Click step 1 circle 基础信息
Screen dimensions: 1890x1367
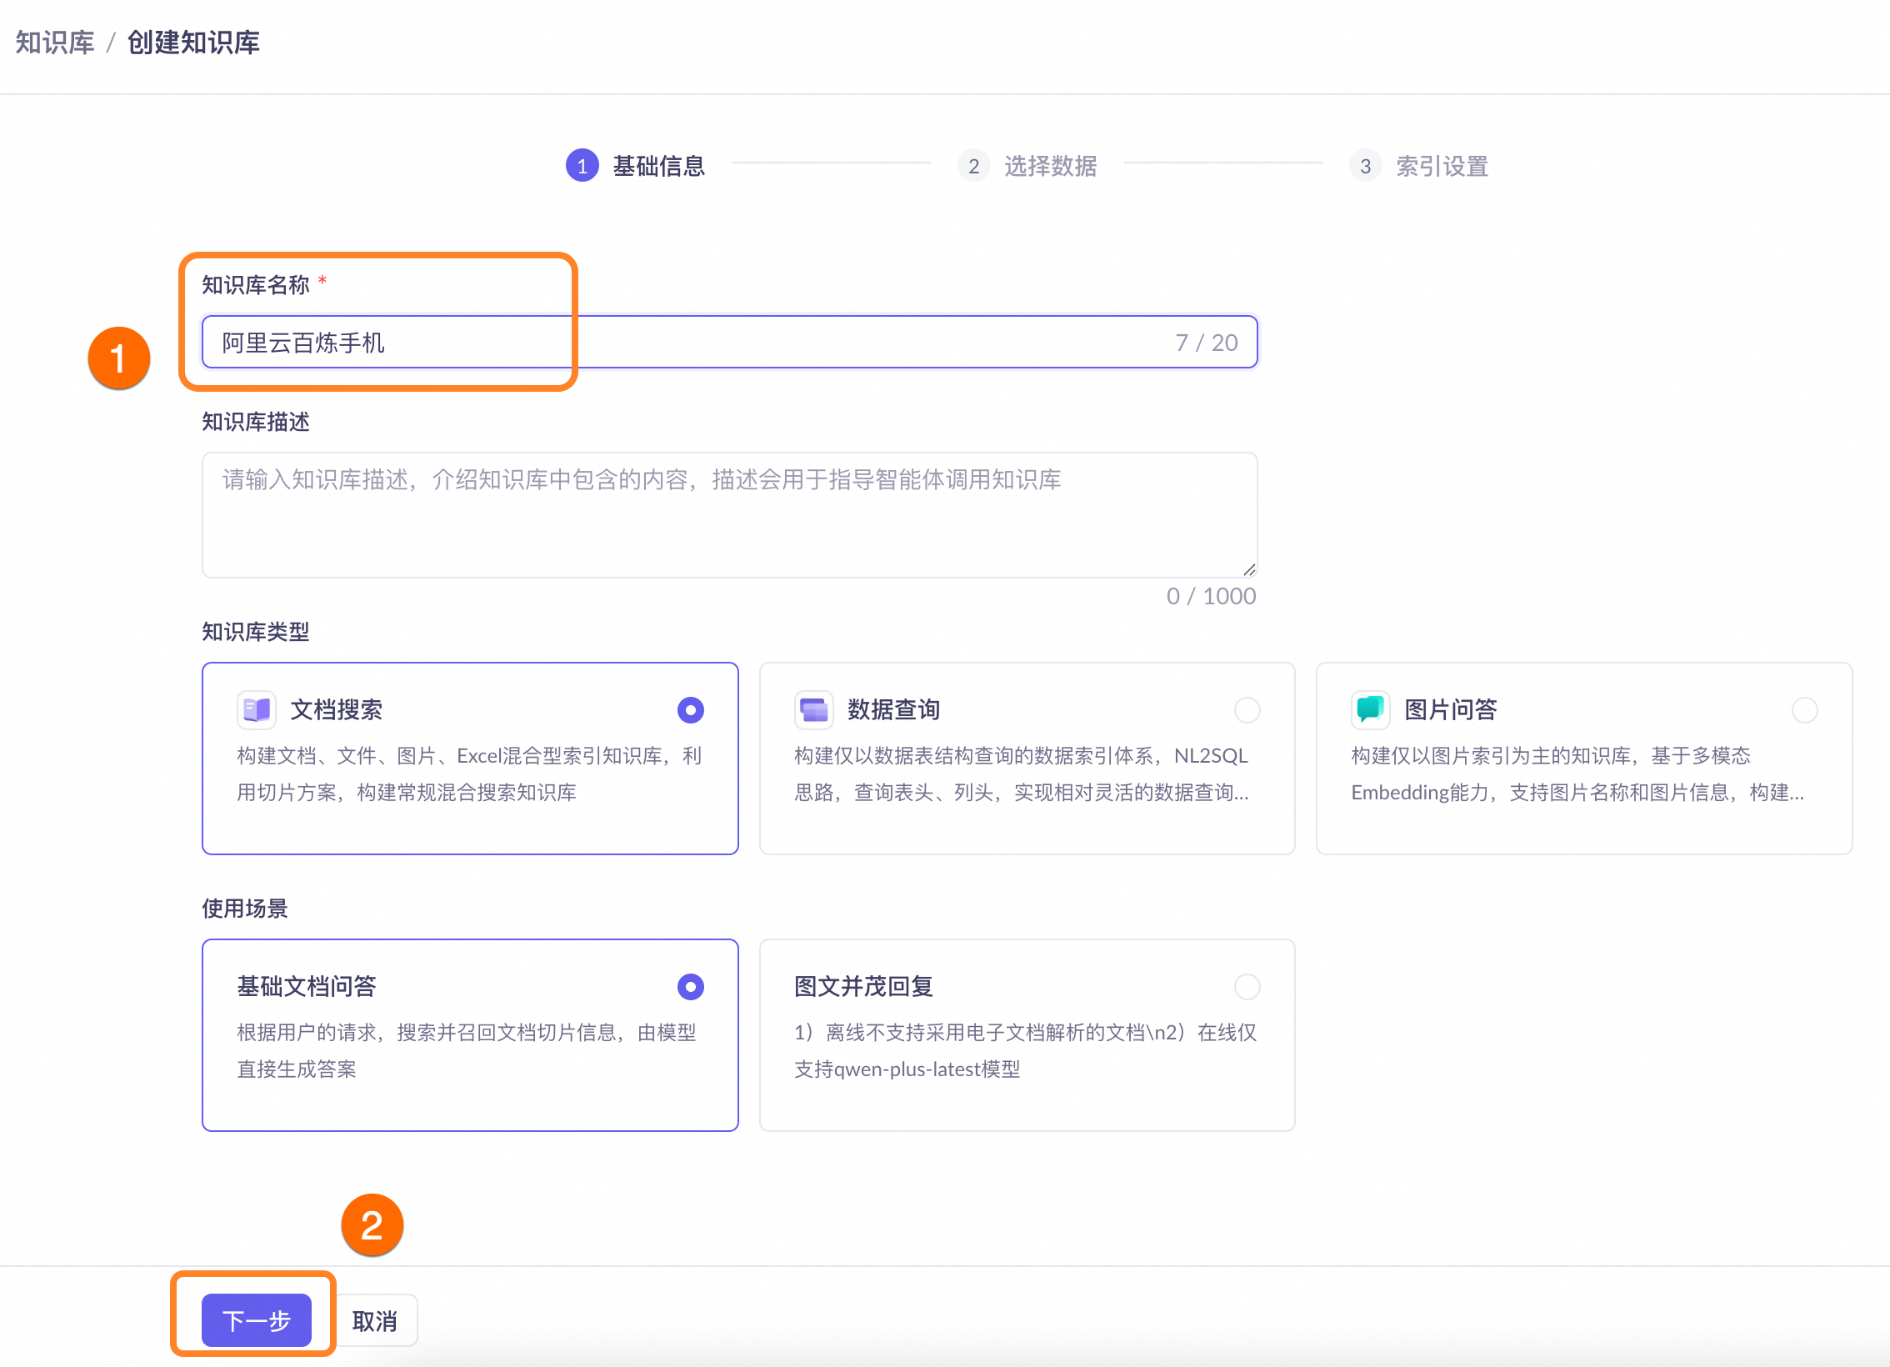coord(582,166)
